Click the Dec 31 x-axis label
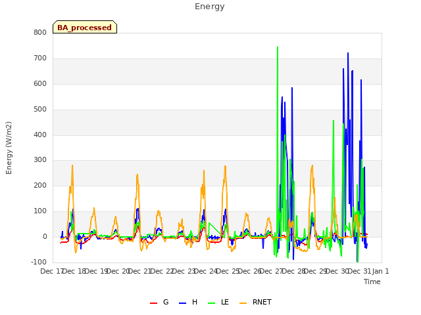This screenshot has width=421, height=315. point(359,271)
